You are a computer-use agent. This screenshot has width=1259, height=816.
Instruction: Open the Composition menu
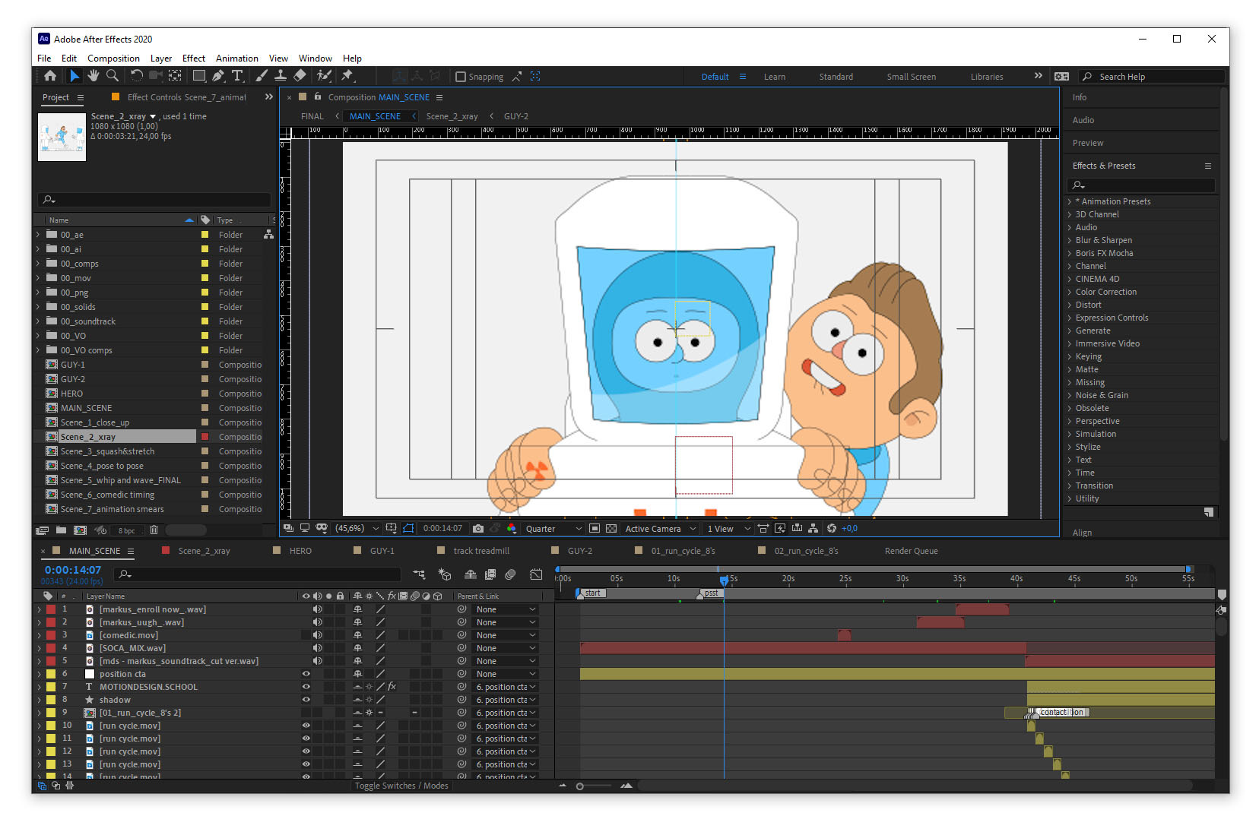point(113,58)
